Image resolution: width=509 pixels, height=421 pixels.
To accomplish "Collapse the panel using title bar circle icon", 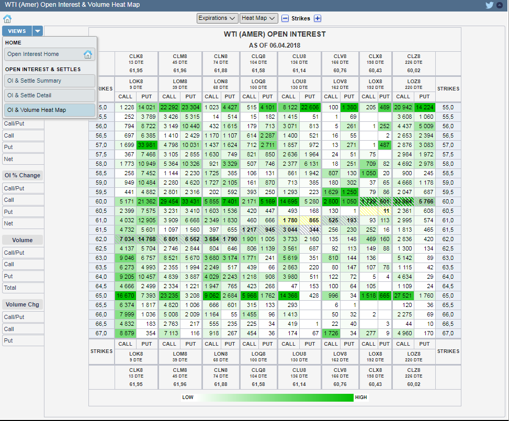I will click(x=501, y=5).
